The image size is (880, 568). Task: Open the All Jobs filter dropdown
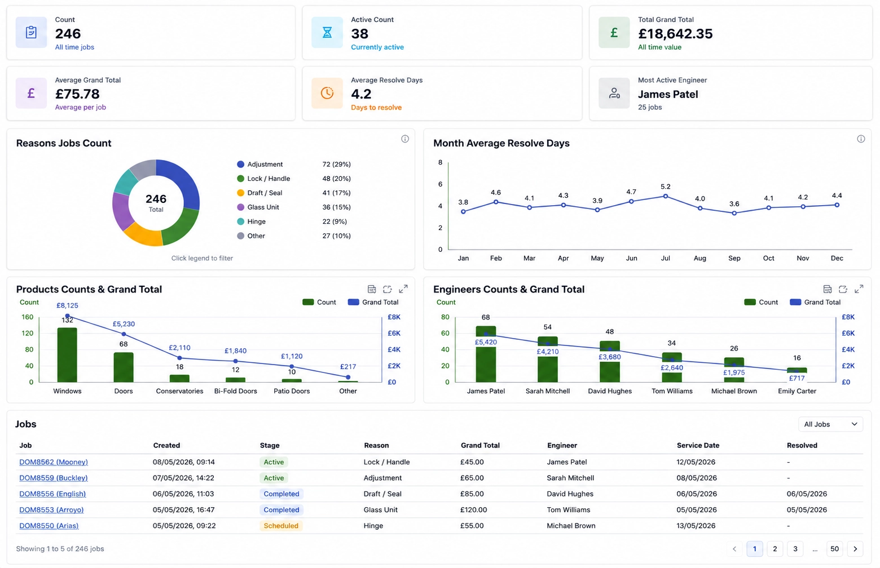(x=831, y=424)
